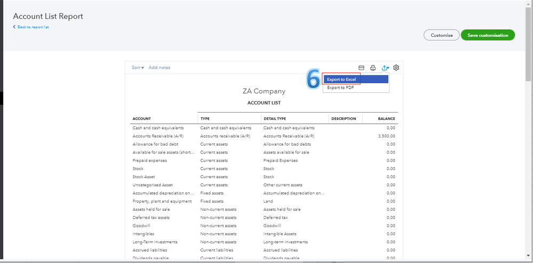Open report settings gear icon
The image size is (533, 263).
click(x=396, y=68)
